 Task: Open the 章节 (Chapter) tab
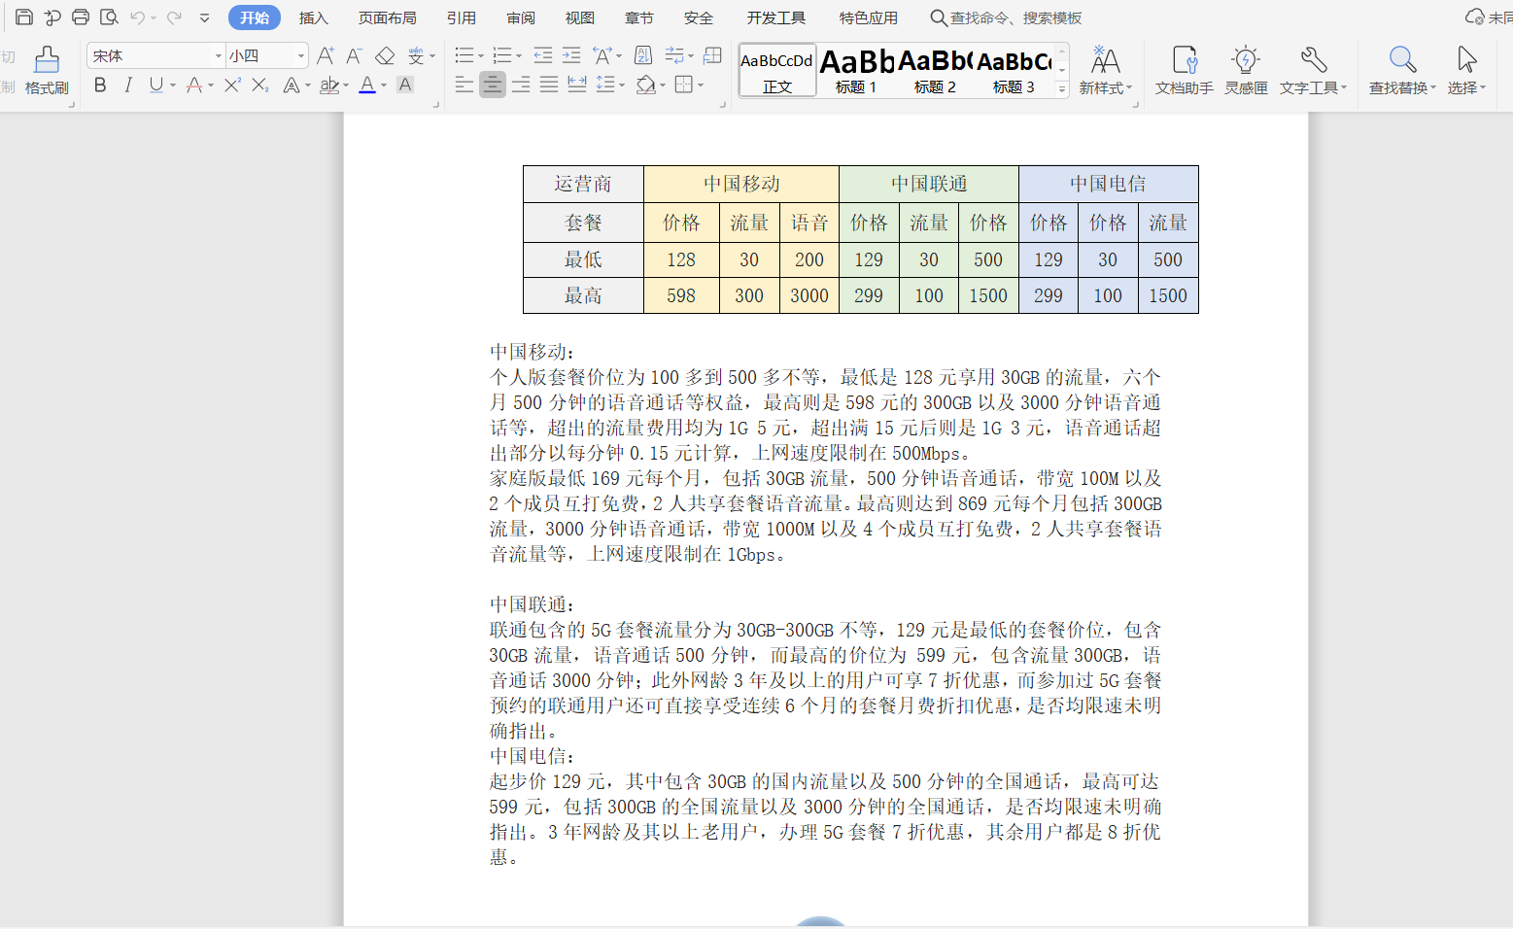pos(639,17)
